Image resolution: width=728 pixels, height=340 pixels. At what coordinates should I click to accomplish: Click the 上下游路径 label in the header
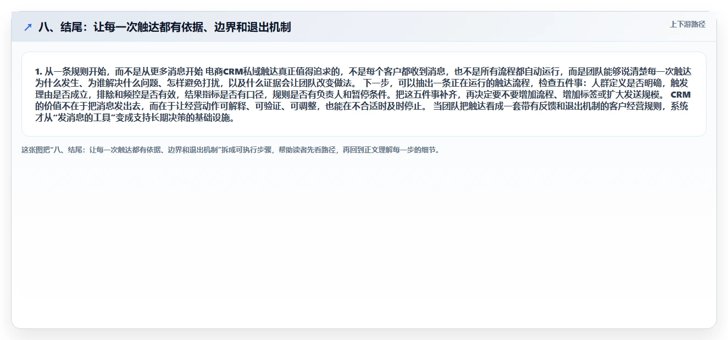[687, 24]
